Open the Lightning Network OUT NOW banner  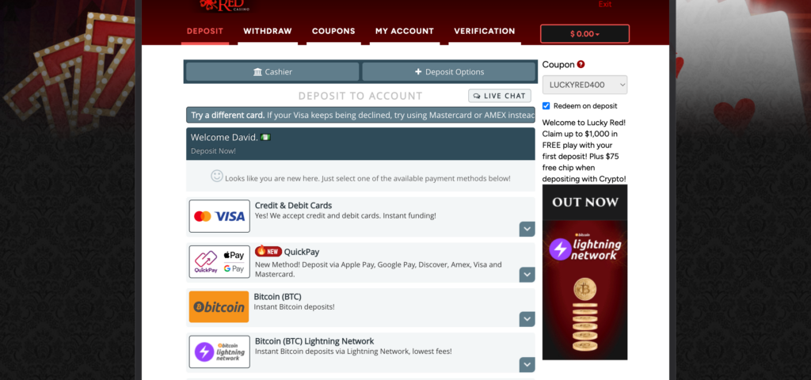point(585,272)
